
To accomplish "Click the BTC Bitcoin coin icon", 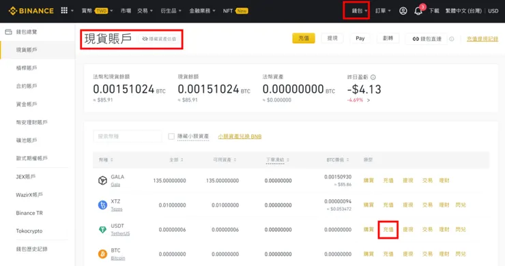I will 102,254.
